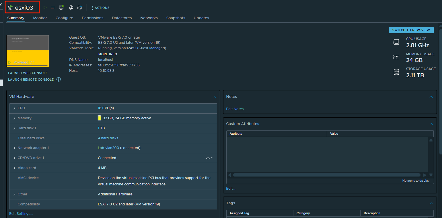Viewport: 442px width, 218px height.
Task: Click the Launch Console monitor toolbar icon
Action: (61, 8)
